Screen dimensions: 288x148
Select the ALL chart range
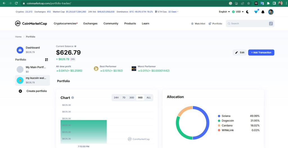click(148, 98)
